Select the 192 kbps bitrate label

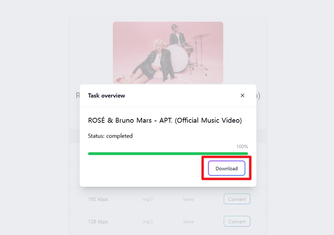pyautogui.click(x=98, y=199)
